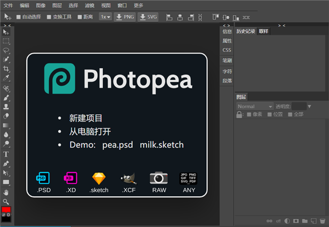Open the 1x scale dropdown
Image resolution: width=329 pixels, height=227 pixels.
pyautogui.click(x=105, y=17)
